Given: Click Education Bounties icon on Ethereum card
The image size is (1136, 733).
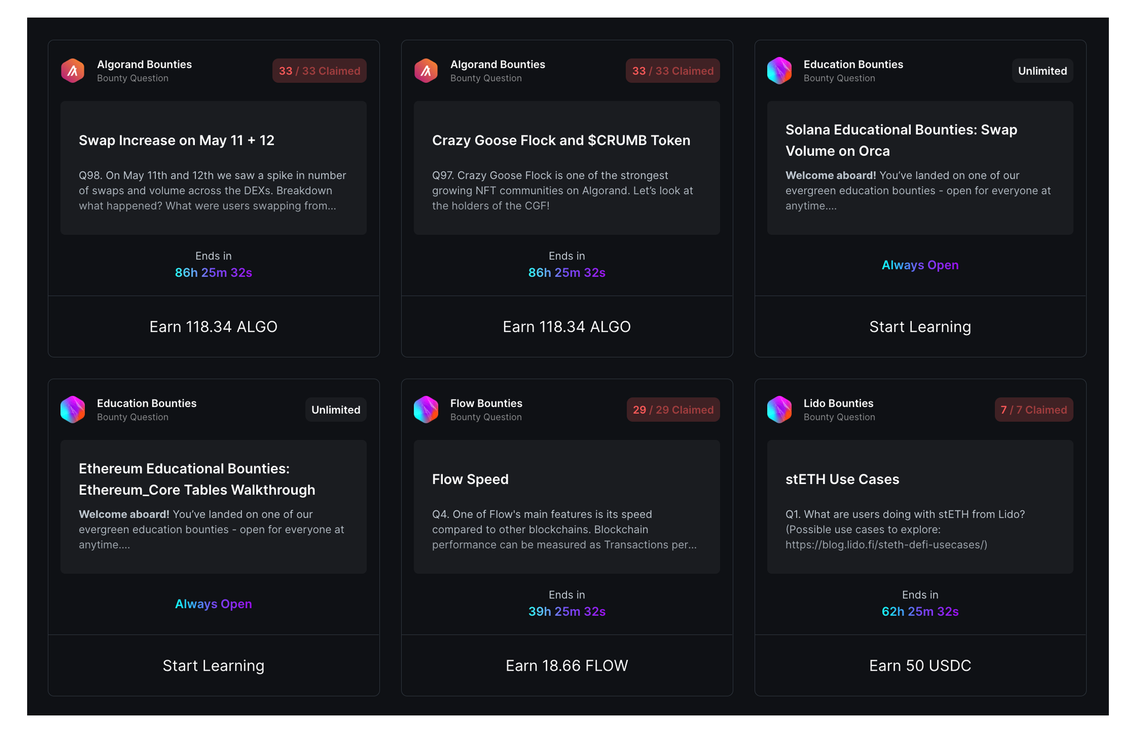Looking at the screenshot, I should pyautogui.click(x=73, y=410).
